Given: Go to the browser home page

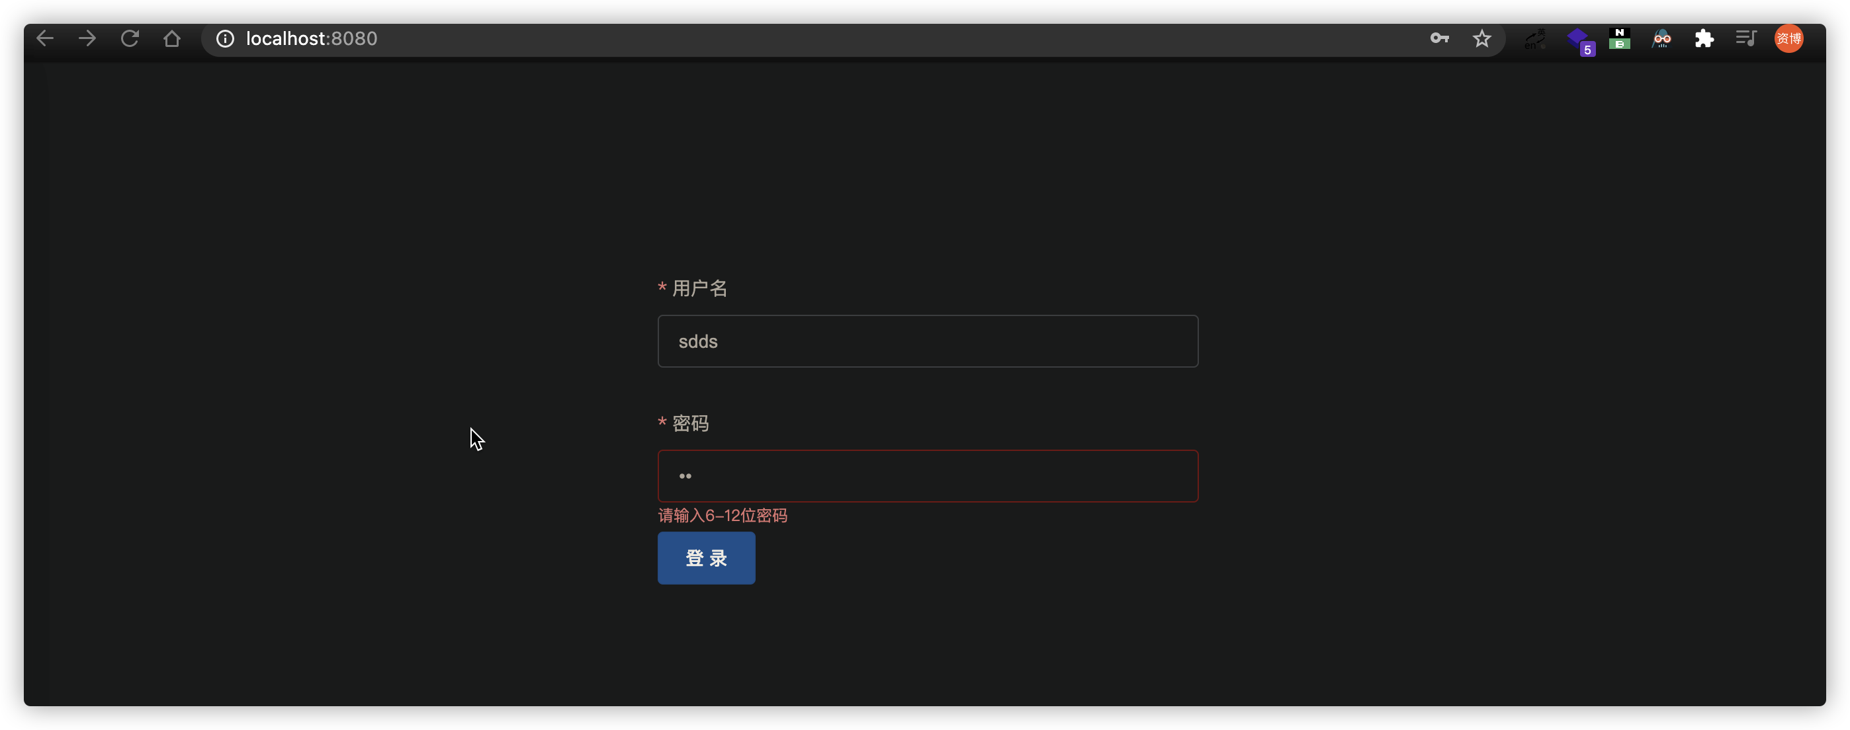Looking at the screenshot, I should click(171, 39).
